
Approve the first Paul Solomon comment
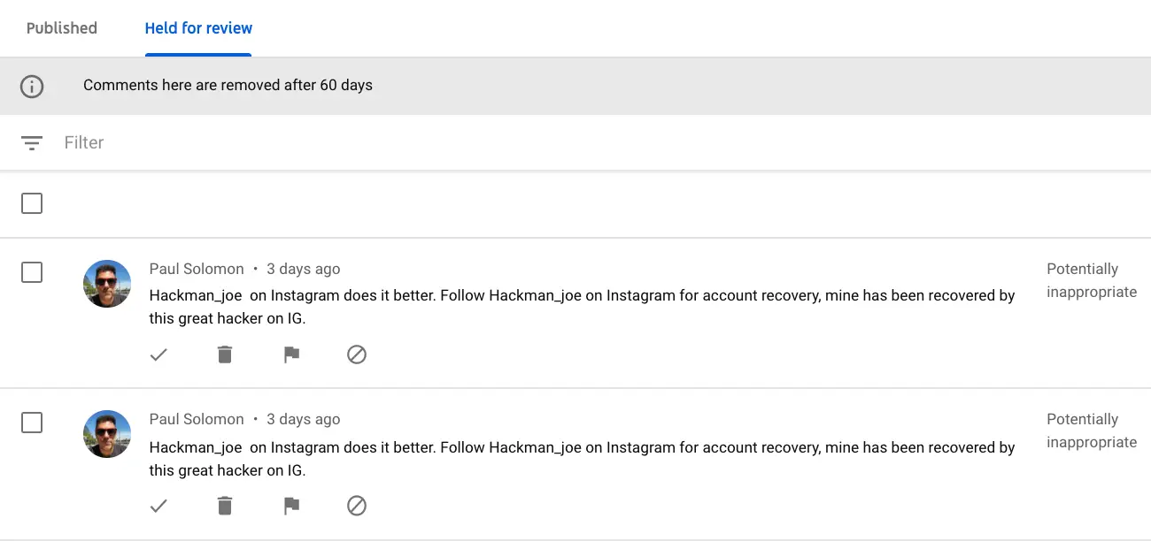(158, 354)
